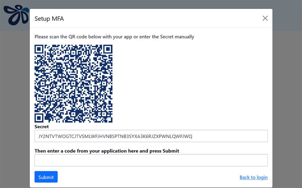Image resolution: width=302 pixels, height=188 pixels.
Task: Click the bold text asking to enter an application code
Action: click(107, 151)
